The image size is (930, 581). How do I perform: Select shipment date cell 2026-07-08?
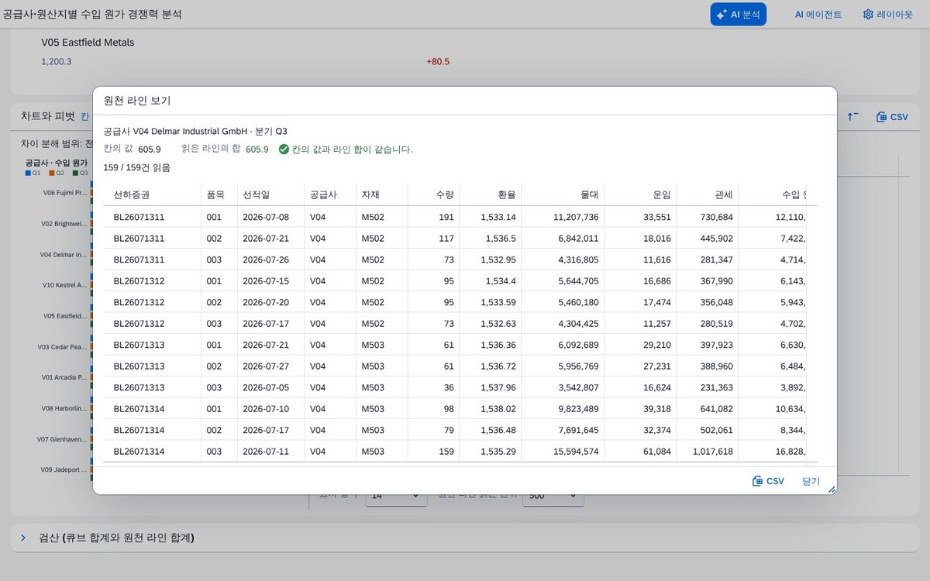point(270,217)
